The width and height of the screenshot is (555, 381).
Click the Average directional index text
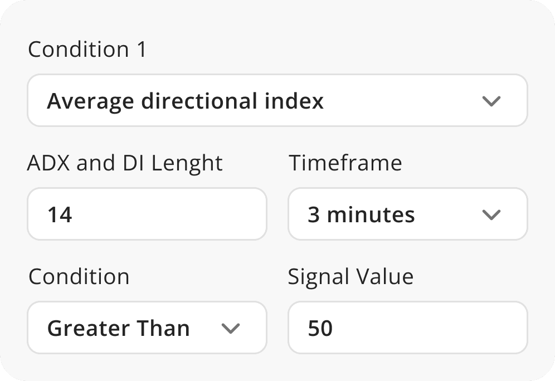click(185, 101)
